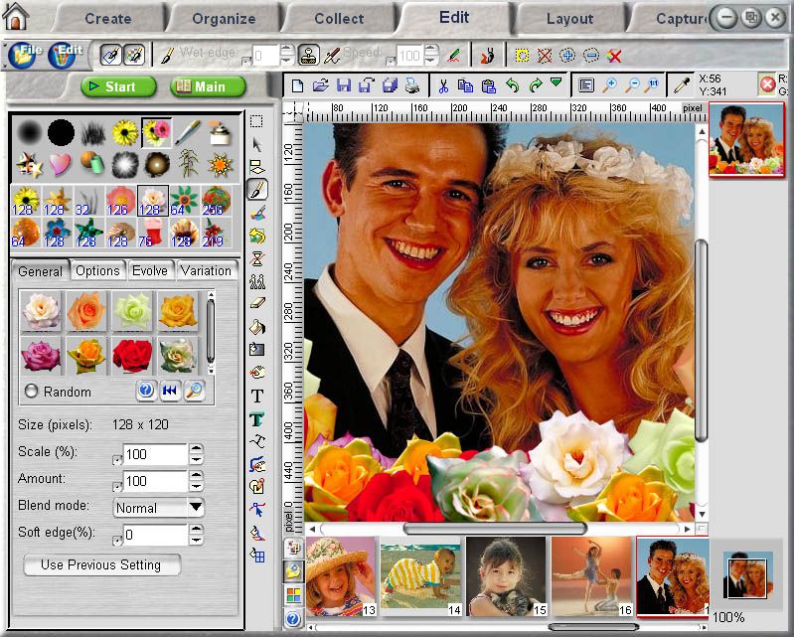Copy selection using the copy icon
The height and width of the screenshot is (637, 794).
pyautogui.click(x=465, y=85)
